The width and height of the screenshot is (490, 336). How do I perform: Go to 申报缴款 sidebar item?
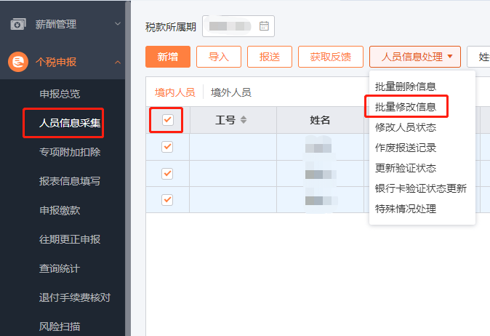[60, 210]
